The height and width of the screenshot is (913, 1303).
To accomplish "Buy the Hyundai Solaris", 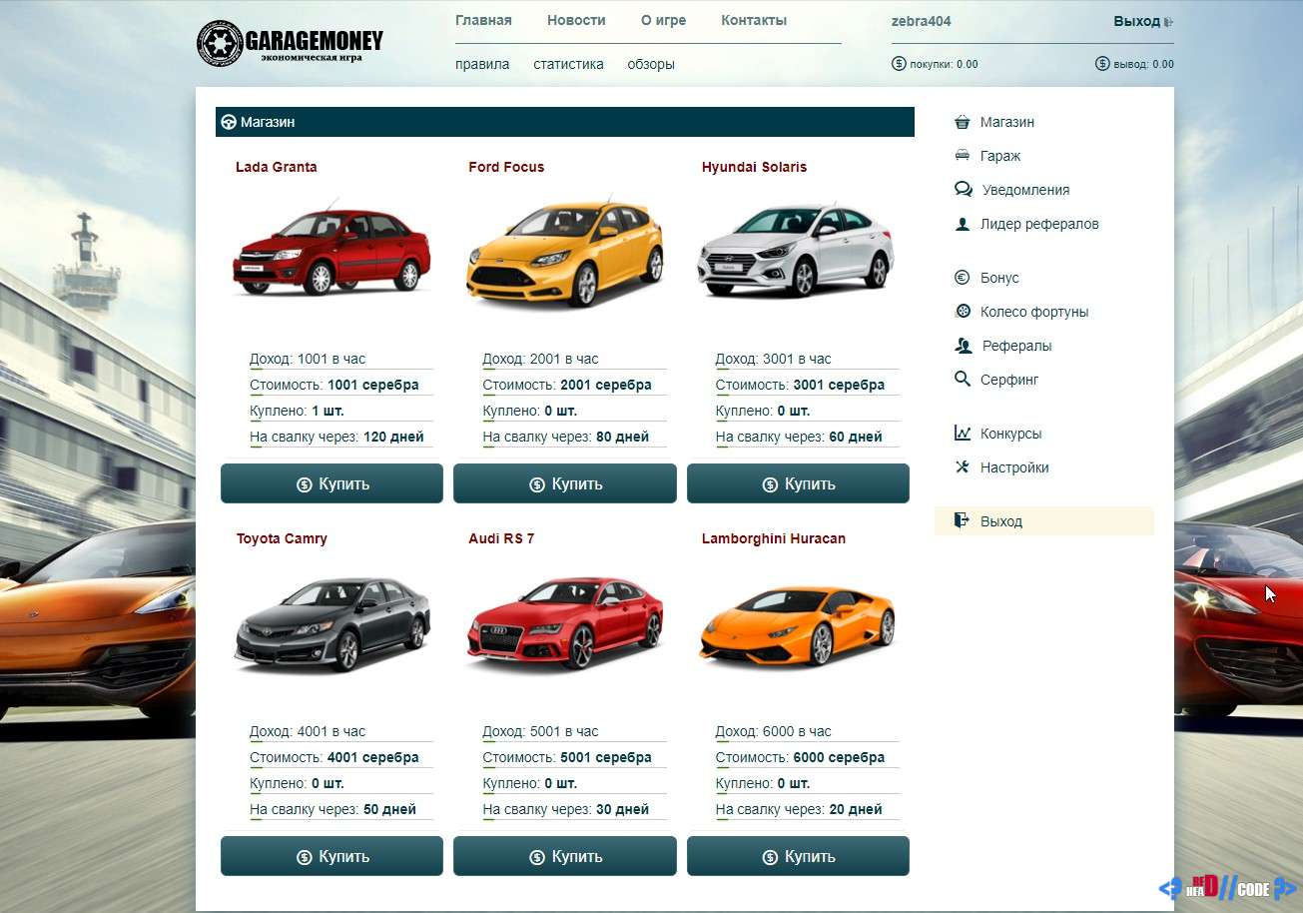I will tap(798, 483).
